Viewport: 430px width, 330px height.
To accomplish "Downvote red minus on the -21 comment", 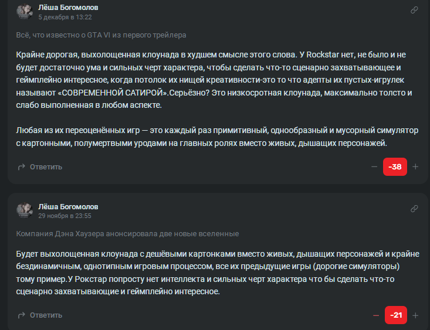I will [376, 315].
